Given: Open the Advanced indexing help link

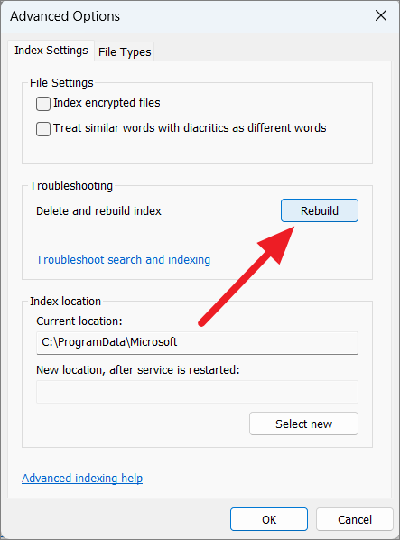Looking at the screenshot, I should (82, 478).
